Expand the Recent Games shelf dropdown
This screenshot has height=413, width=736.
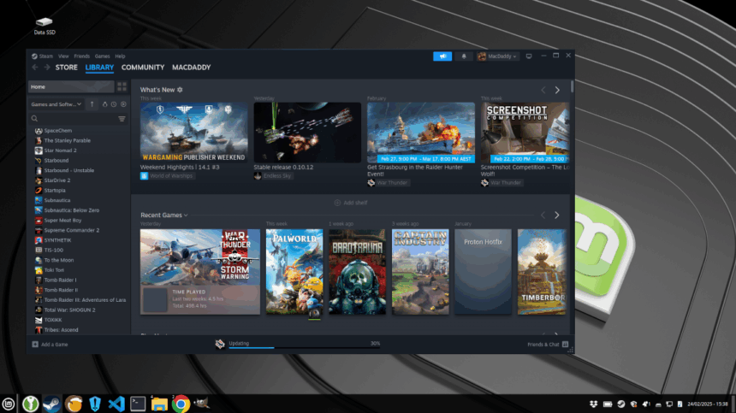click(x=186, y=215)
